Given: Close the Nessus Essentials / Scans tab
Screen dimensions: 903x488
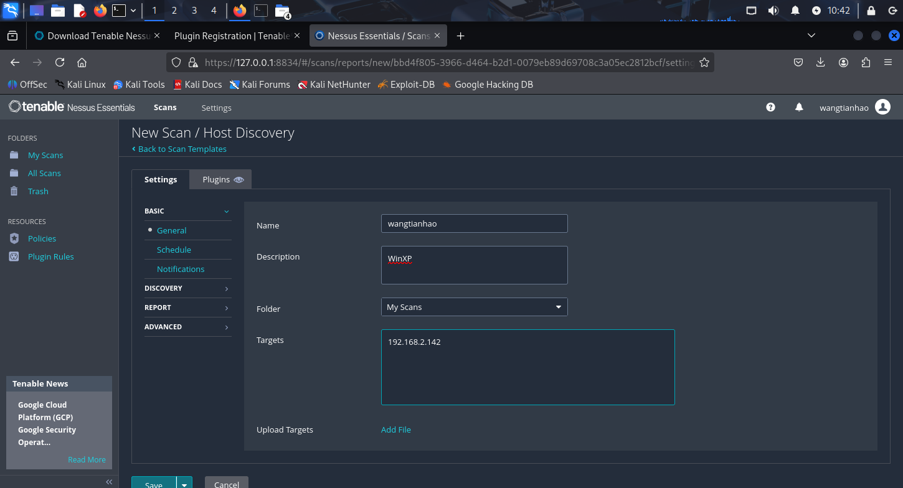Looking at the screenshot, I should (438, 36).
